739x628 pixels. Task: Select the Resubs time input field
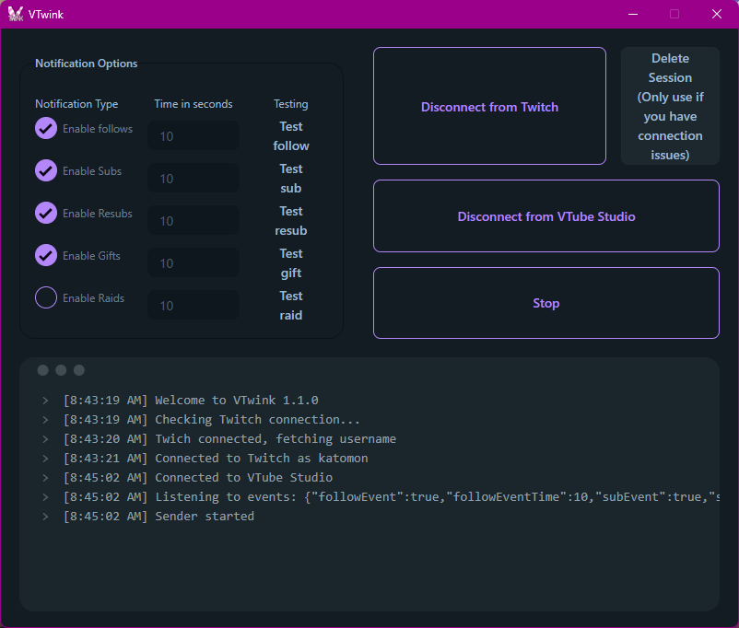click(194, 221)
